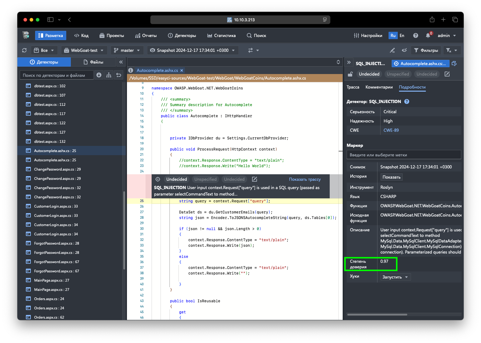Click the SQL_INJECTION detector help icon
This screenshot has width=481, height=343.
407,101
